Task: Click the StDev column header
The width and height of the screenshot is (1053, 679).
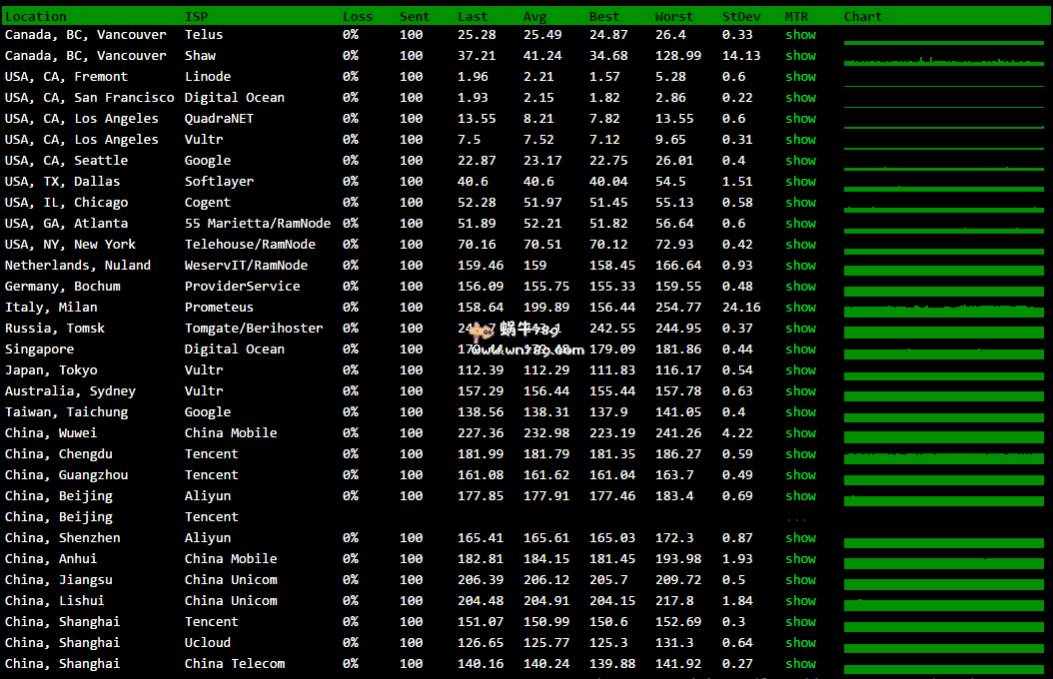Action: [740, 16]
